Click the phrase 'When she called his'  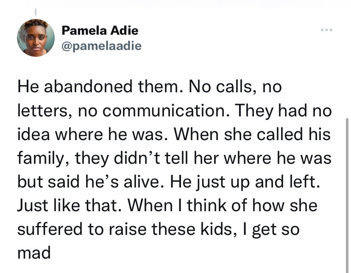(252, 135)
